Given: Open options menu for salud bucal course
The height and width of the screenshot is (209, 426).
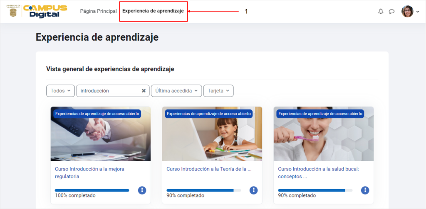Looking at the screenshot, I should tap(365, 190).
